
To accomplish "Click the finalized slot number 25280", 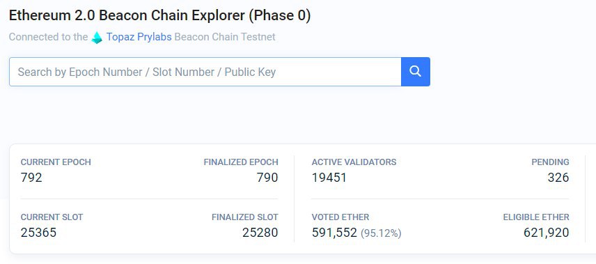I will [x=260, y=233].
